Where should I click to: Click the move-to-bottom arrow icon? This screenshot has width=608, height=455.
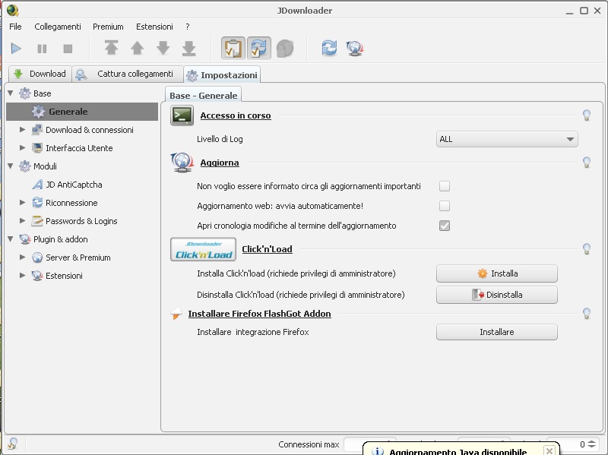click(x=189, y=49)
